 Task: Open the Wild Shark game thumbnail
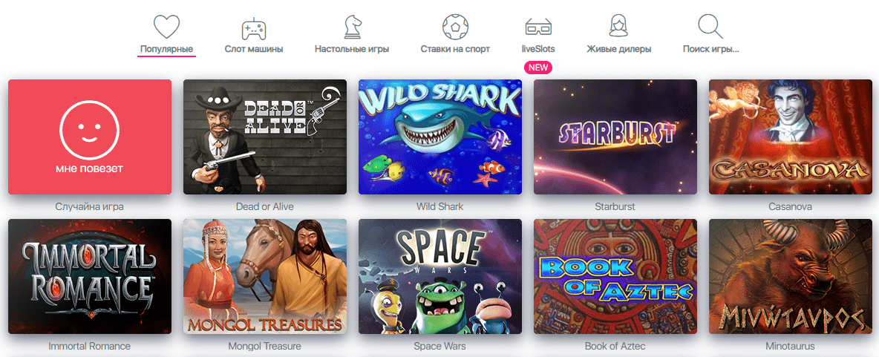coord(440,137)
